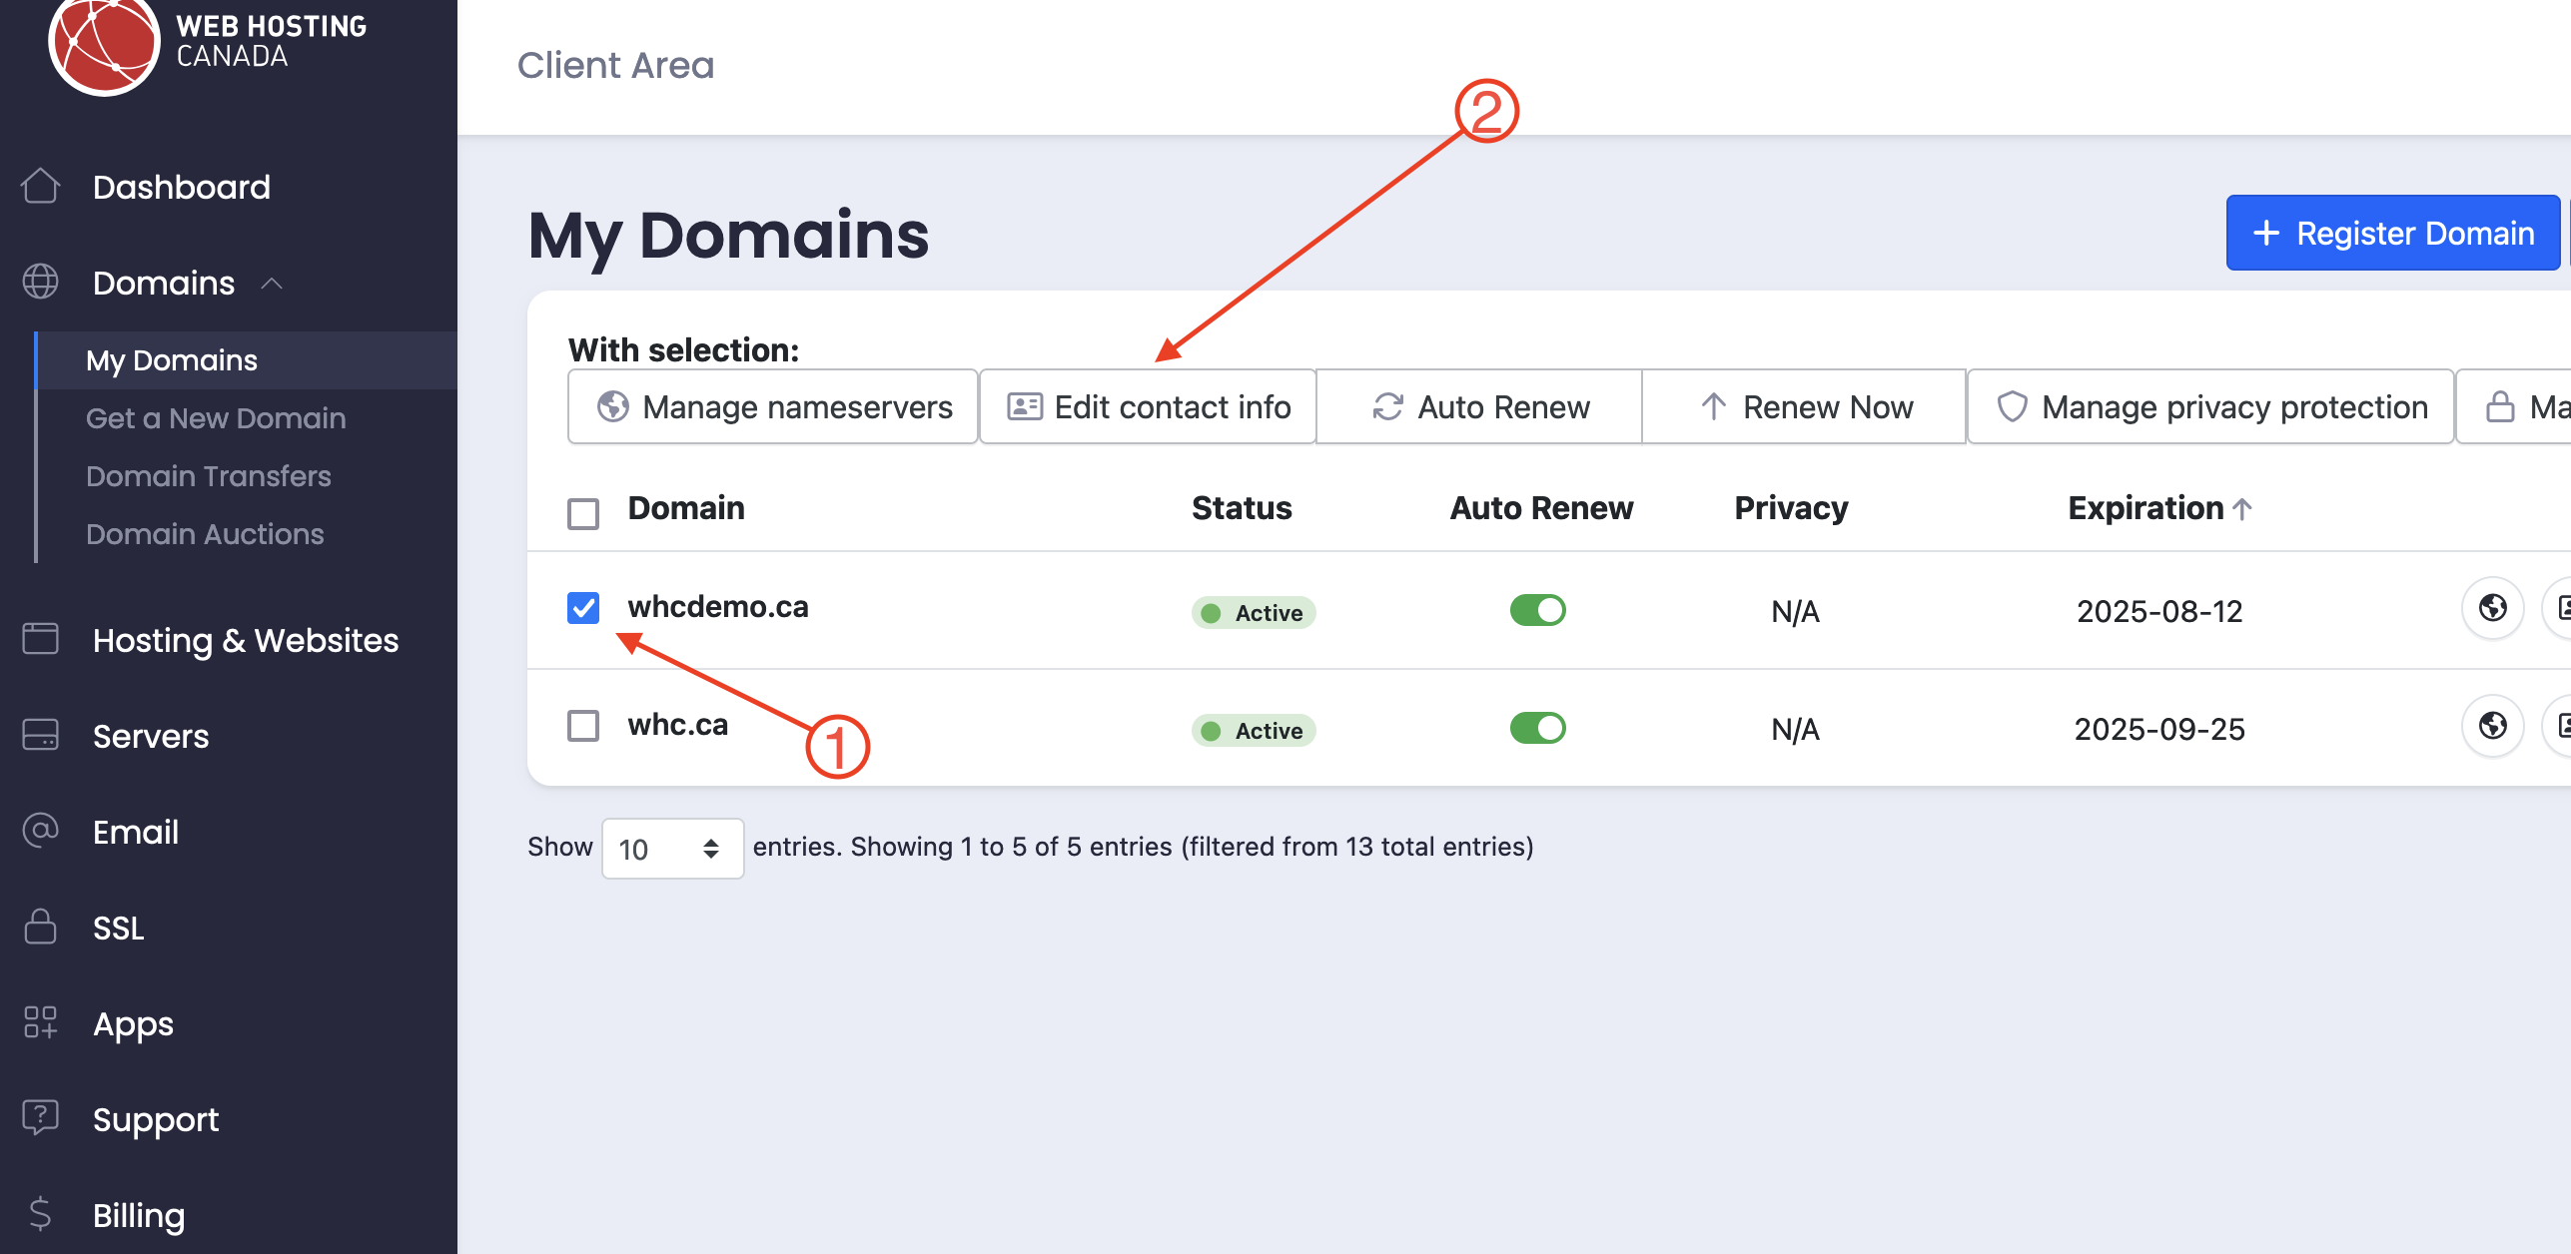
Task: Click the Active status badge for whc.ca
Action: tap(1254, 730)
